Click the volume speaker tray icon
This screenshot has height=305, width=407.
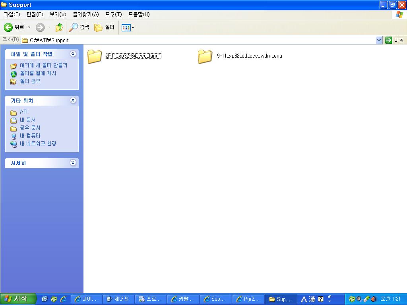click(x=374, y=299)
